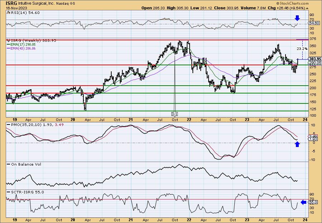
Task: Click the SCTR-ISRG 55.0 indicator label
Action: coord(27,192)
